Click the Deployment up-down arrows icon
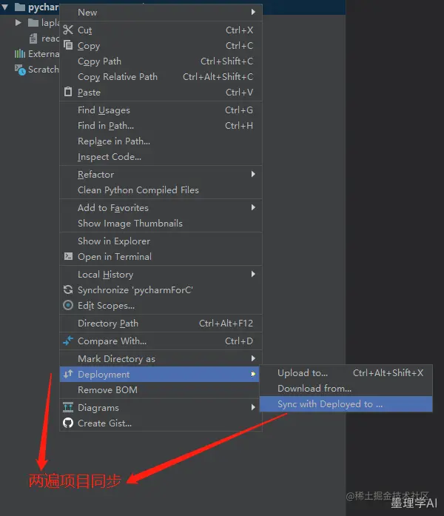 click(68, 374)
